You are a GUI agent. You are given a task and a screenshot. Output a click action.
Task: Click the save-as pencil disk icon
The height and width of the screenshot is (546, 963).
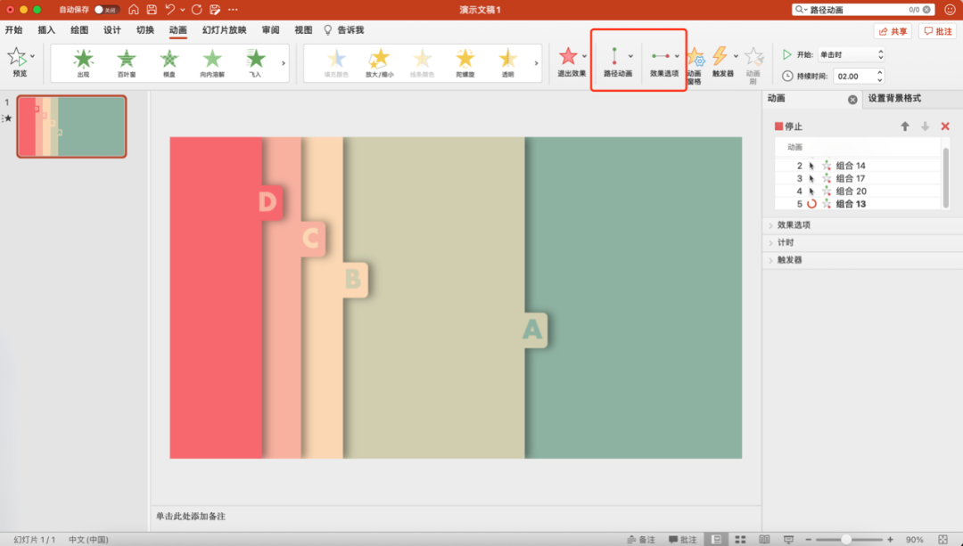[215, 9]
